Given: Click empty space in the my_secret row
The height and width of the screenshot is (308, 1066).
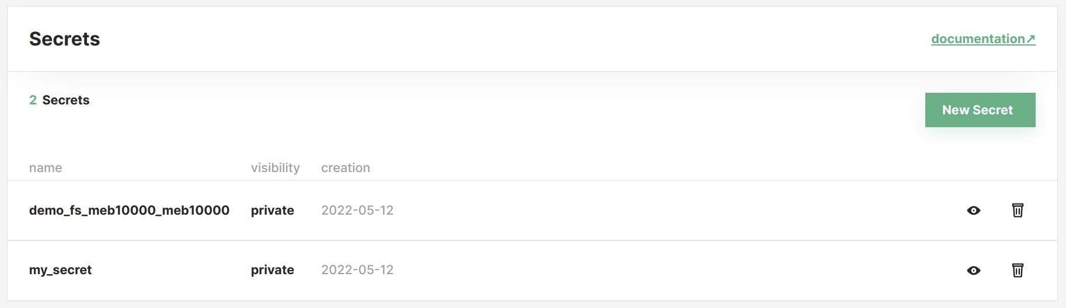Looking at the screenshot, I should tap(642, 270).
